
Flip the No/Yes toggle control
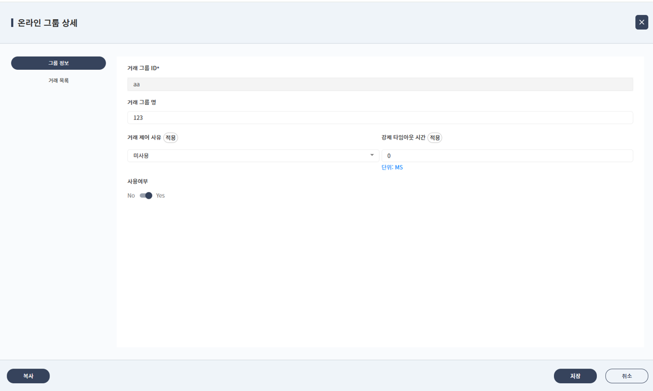coord(146,195)
